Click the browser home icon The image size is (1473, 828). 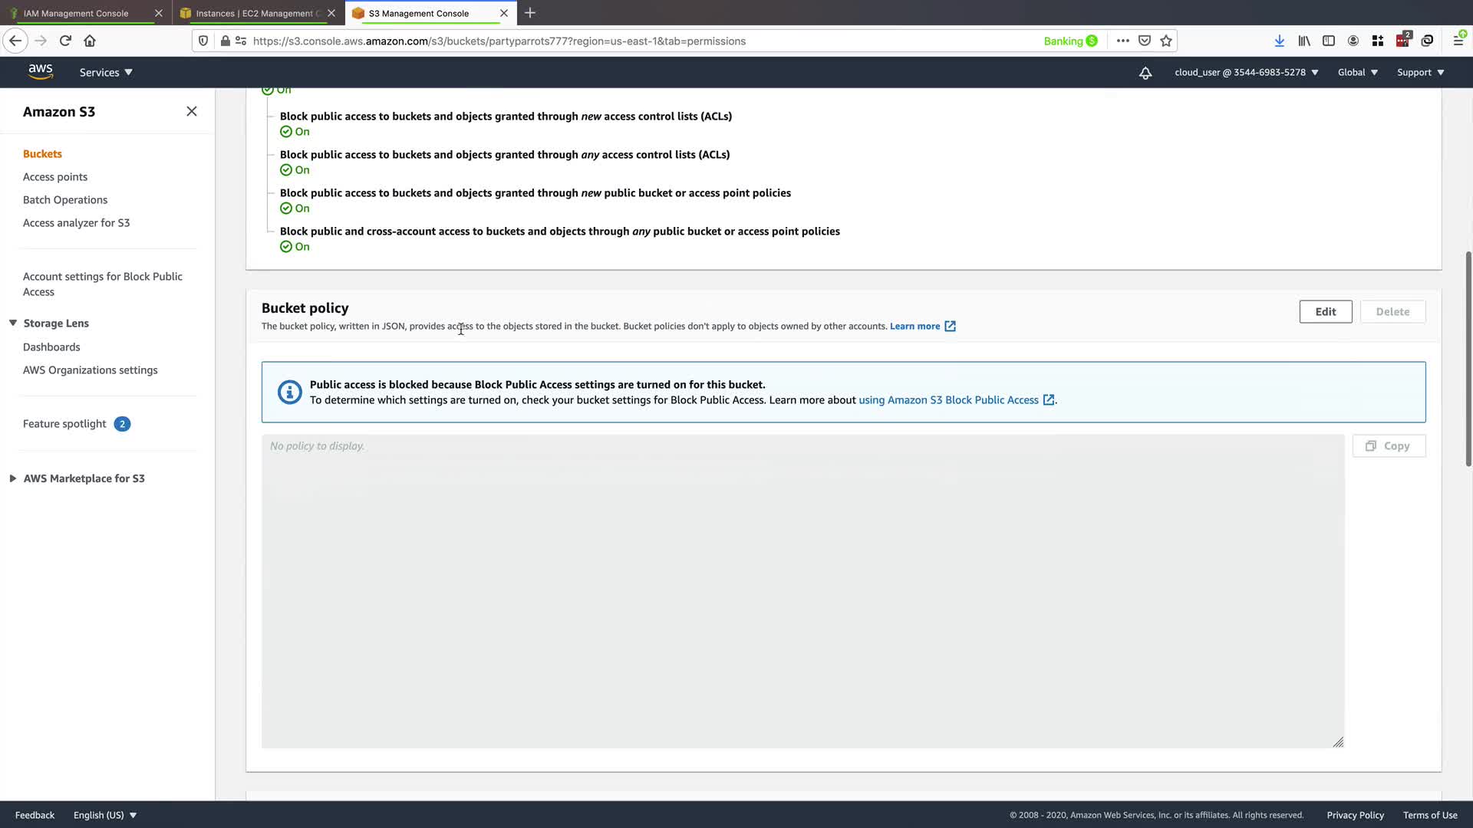pos(90,41)
